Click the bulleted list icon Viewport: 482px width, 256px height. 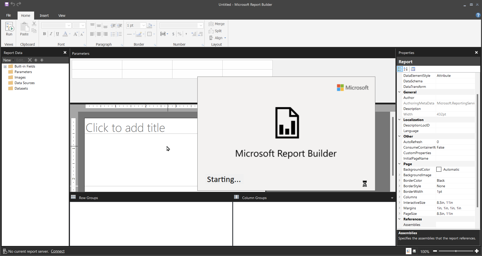coord(113,34)
